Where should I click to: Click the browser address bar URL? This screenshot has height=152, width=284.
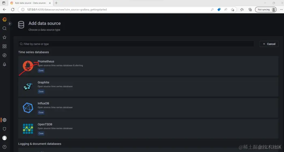point(67,10)
